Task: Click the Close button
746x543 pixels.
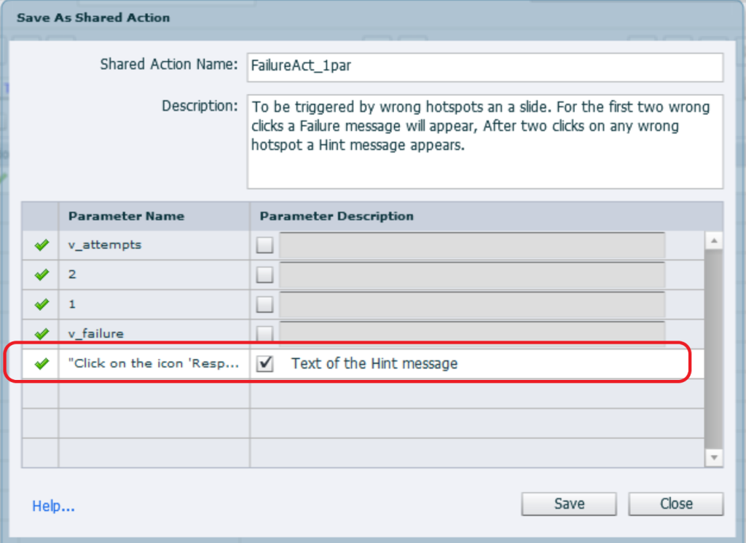Action: click(x=675, y=504)
